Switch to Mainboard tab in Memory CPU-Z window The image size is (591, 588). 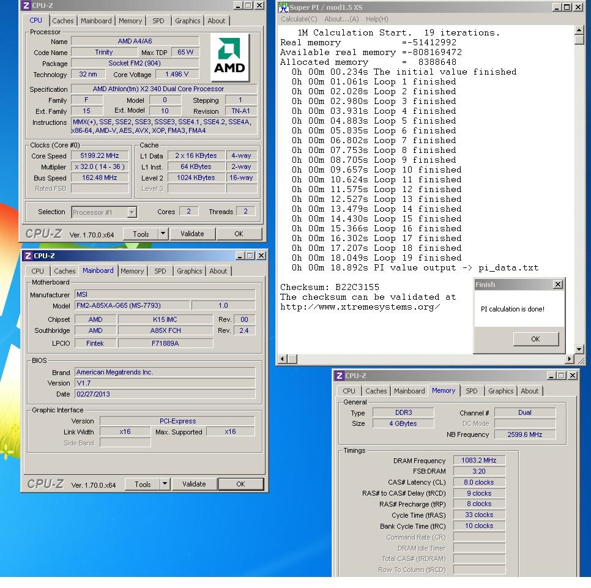point(409,391)
